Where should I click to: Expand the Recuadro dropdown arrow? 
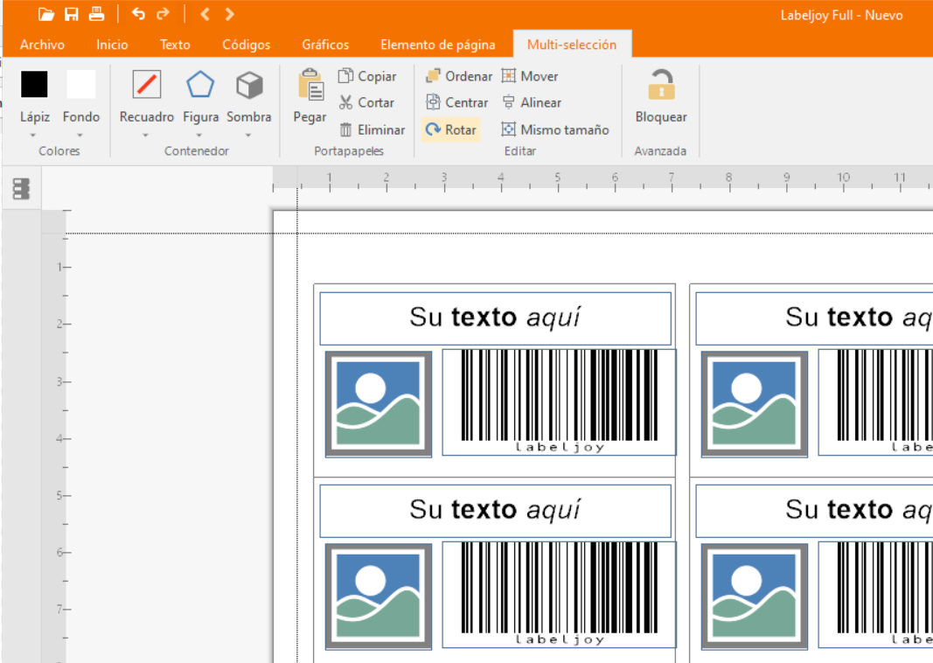coord(145,136)
